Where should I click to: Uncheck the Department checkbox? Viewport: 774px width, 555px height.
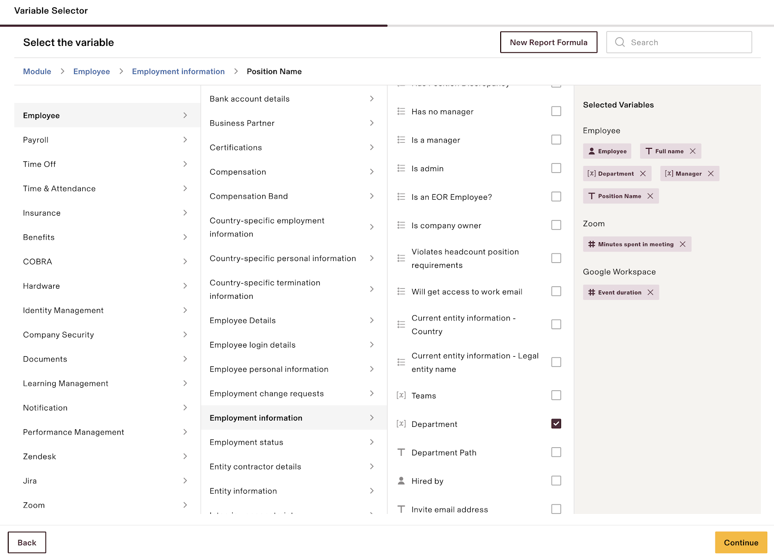click(x=556, y=424)
